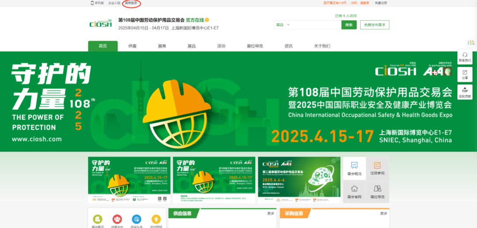
Task: Open the mobile version phone icon
Action: tap(92, 3)
